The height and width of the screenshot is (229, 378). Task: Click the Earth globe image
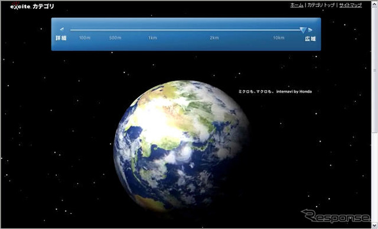click(x=181, y=146)
